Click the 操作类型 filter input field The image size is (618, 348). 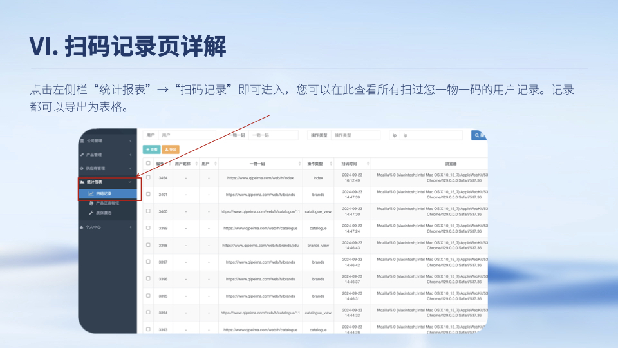point(355,135)
